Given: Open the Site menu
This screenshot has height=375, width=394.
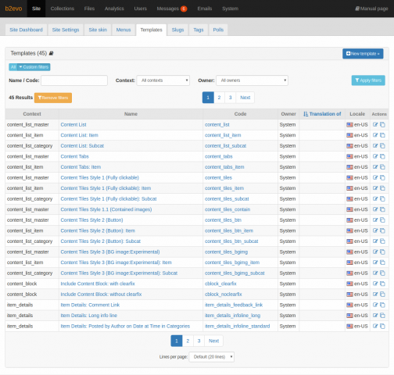Looking at the screenshot, I should (36, 9).
